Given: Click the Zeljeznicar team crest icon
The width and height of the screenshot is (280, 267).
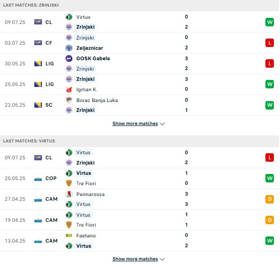Looking at the screenshot, I should click(x=69, y=48).
